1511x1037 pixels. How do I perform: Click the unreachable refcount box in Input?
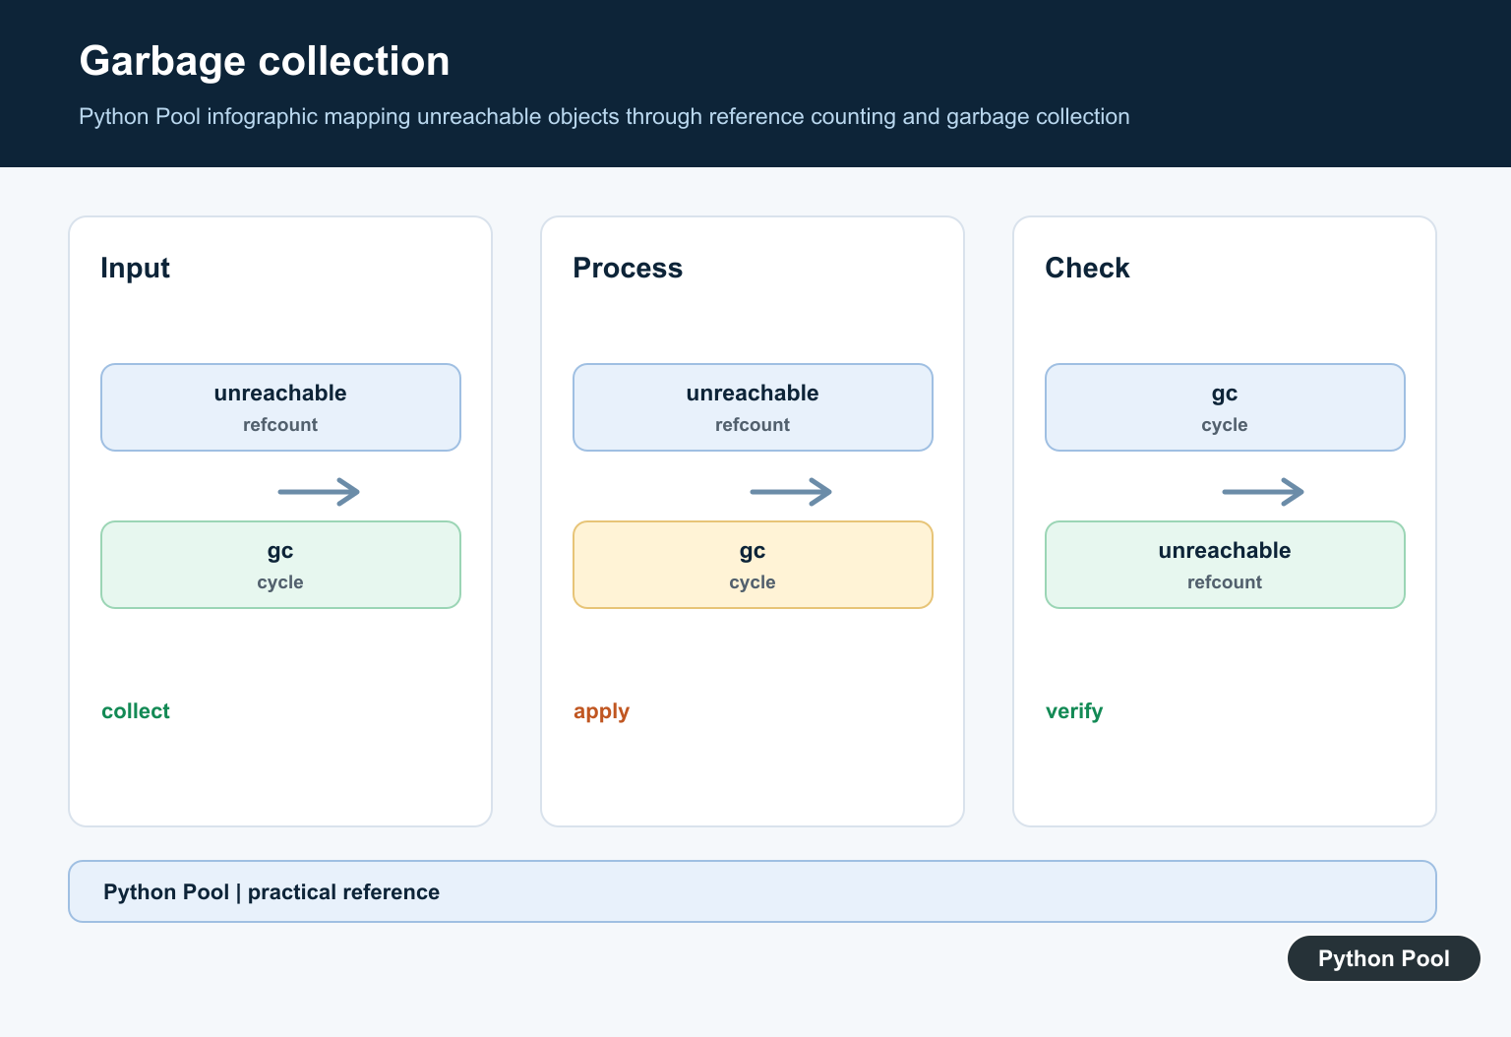280,407
